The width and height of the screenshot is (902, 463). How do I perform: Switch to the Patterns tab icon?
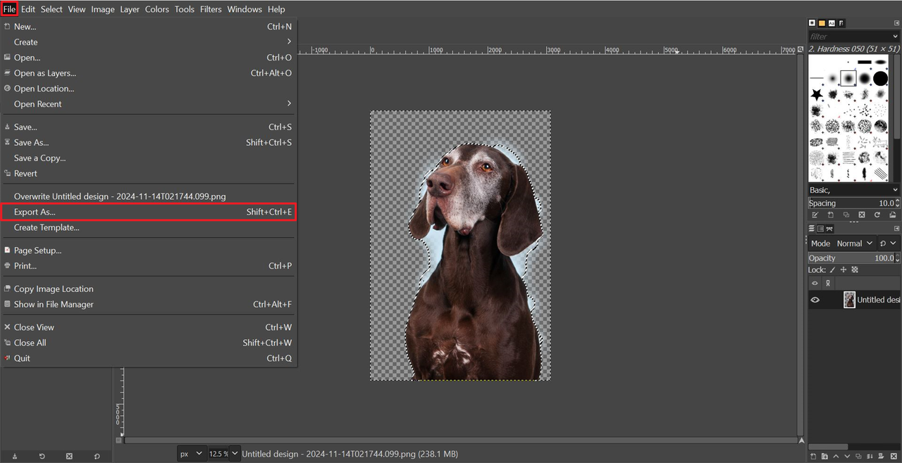point(822,23)
